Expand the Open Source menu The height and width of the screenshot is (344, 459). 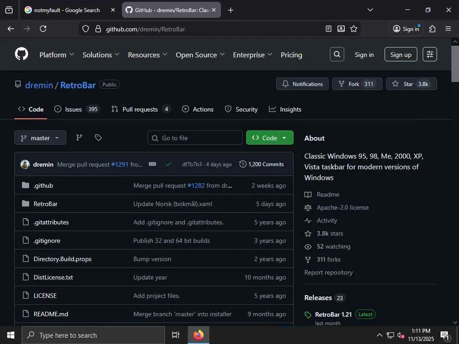[x=200, y=55]
